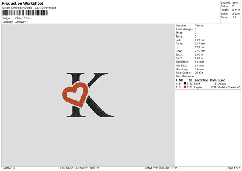Click the Min Stitch value 0.4 mm
Image resolution: width=242 pixels, height=171 pixels.
(199, 65)
